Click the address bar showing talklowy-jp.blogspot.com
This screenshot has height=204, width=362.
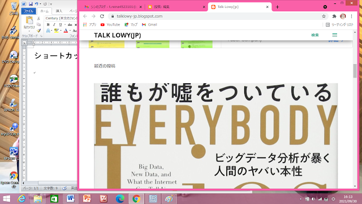pyautogui.click(x=217, y=16)
